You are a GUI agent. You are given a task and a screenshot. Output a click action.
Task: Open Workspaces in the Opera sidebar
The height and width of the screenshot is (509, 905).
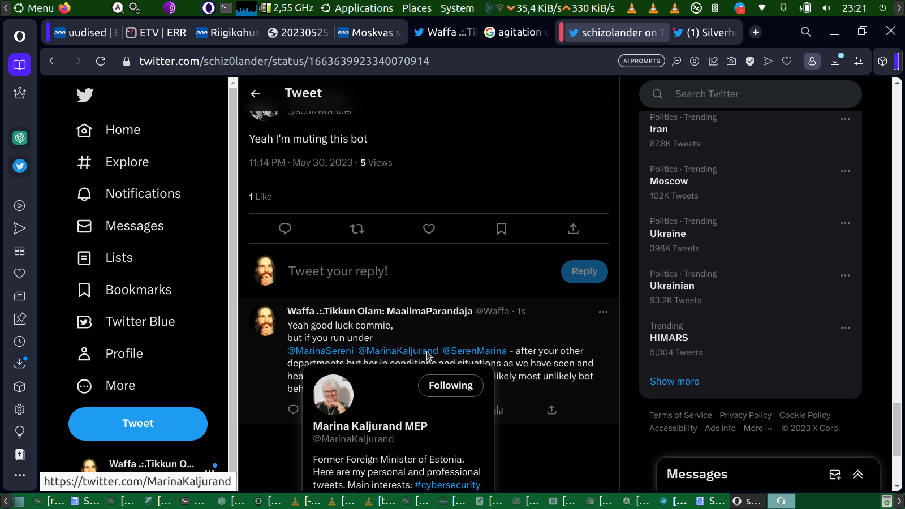(20, 64)
